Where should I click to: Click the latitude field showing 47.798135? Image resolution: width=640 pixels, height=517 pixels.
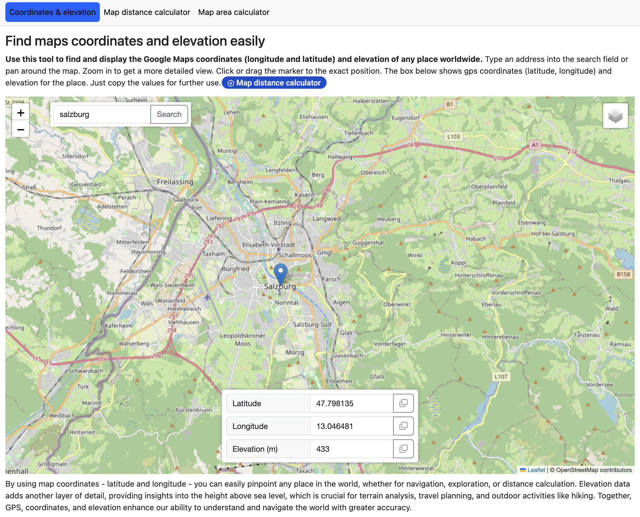351,403
